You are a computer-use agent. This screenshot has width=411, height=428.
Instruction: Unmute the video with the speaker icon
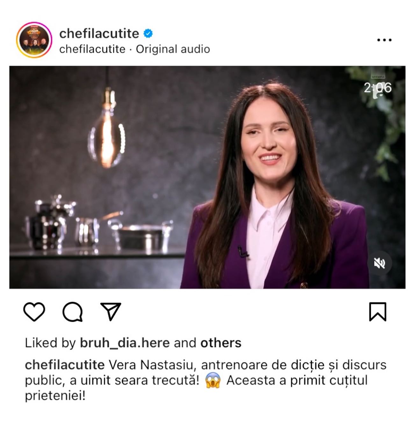pos(379,263)
